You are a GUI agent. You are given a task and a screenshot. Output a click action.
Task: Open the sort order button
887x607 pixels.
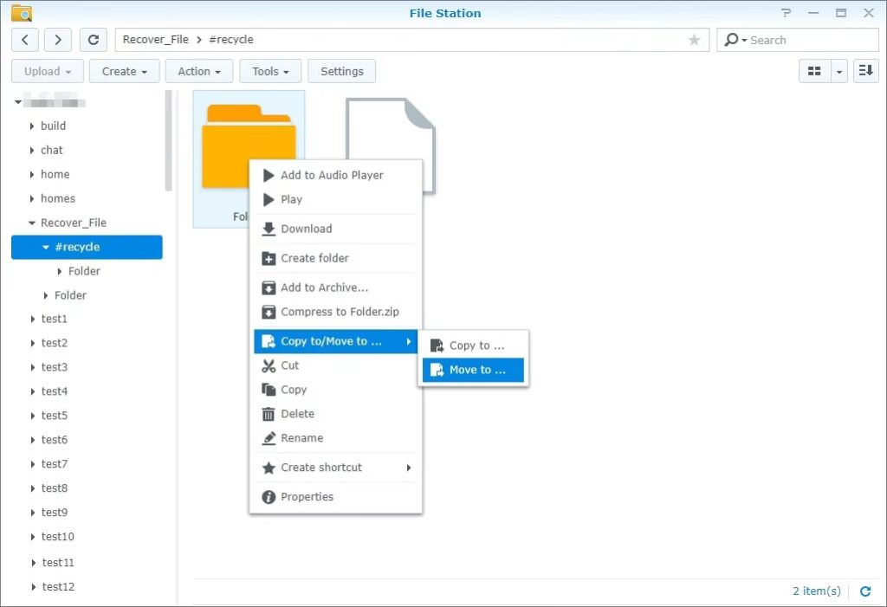pos(865,72)
